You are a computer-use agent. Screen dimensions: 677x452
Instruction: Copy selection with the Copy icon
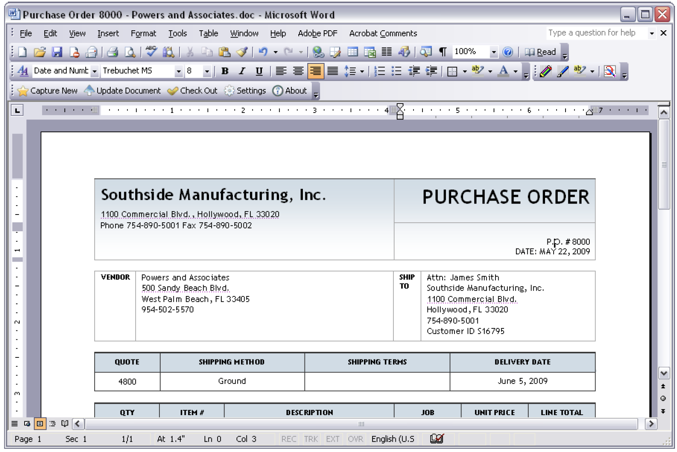(x=207, y=52)
